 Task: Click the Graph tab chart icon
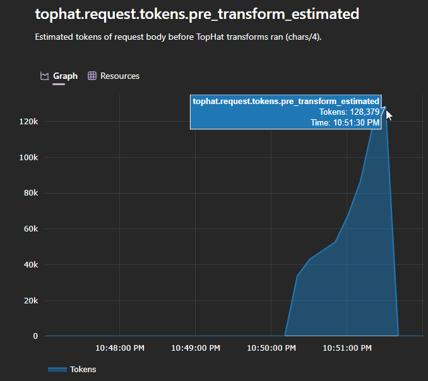44,76
